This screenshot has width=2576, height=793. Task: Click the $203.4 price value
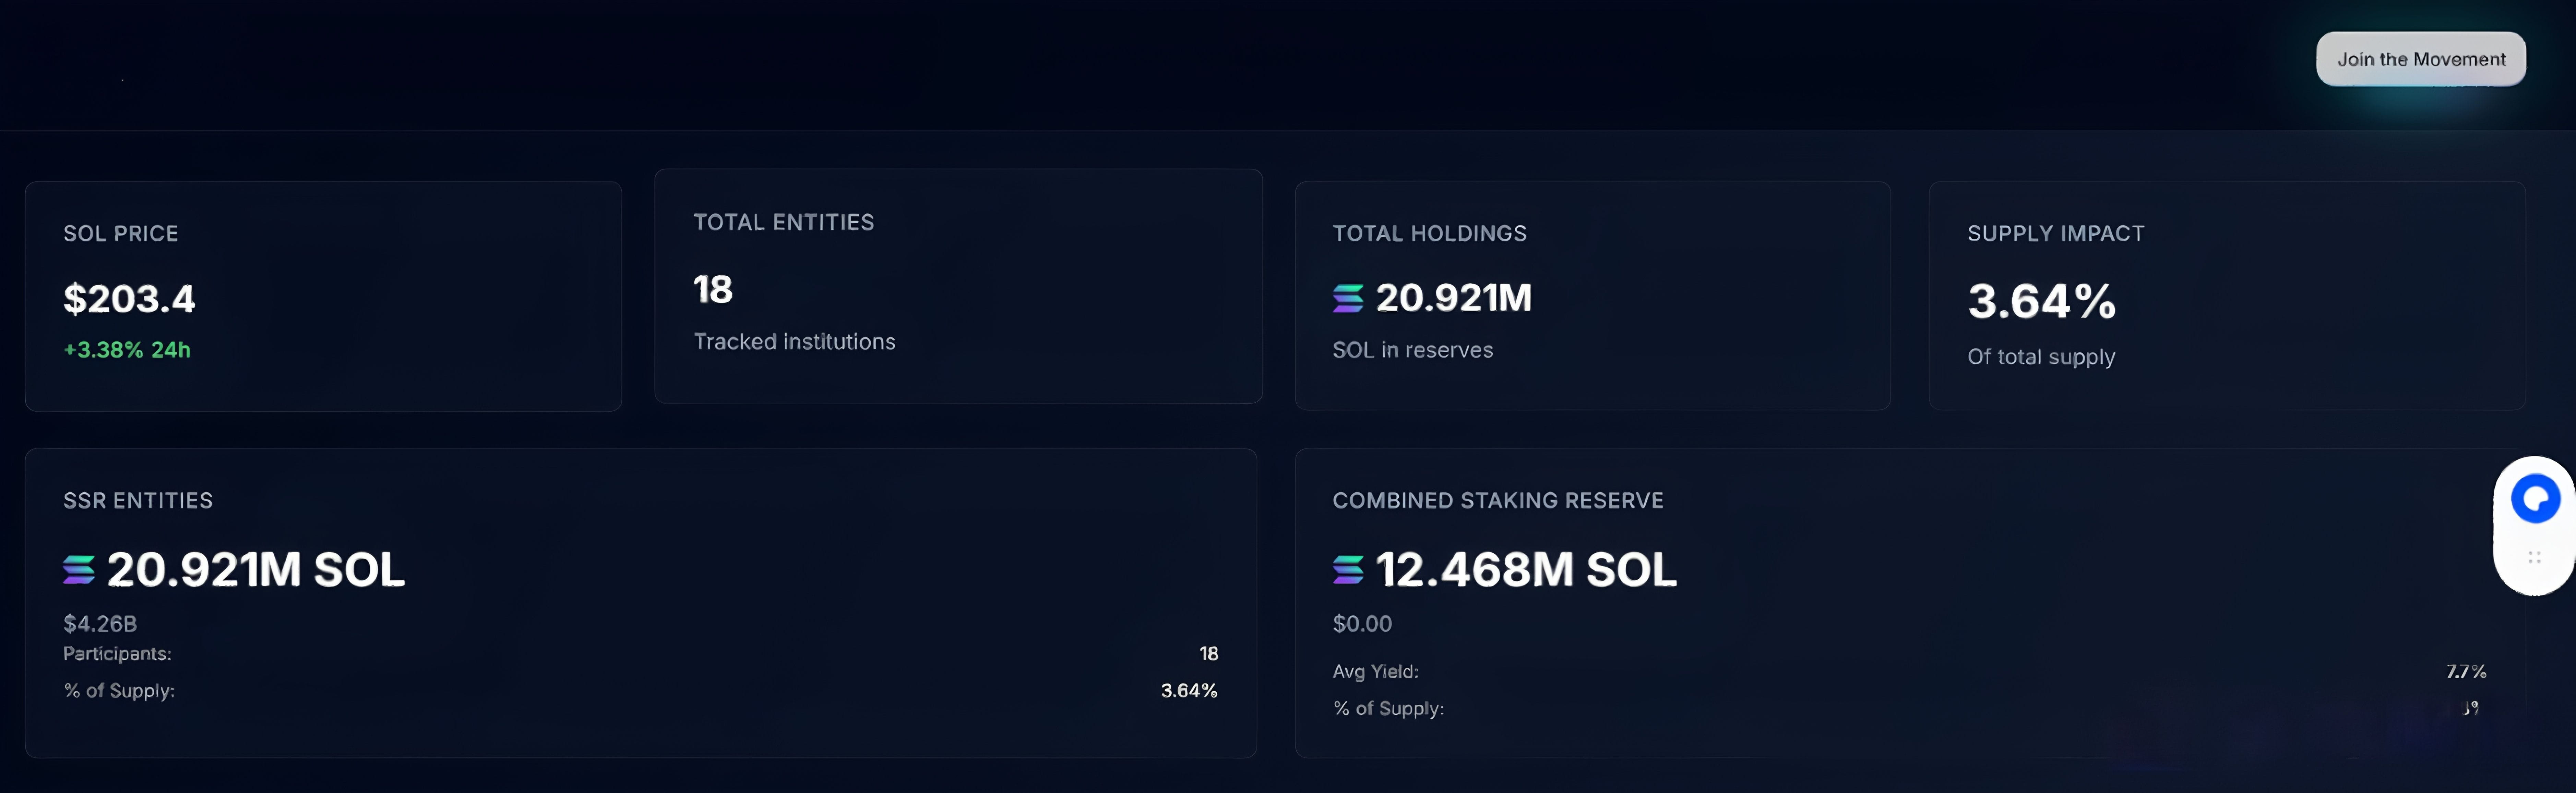pyautogui.click(x=129, y=299)
